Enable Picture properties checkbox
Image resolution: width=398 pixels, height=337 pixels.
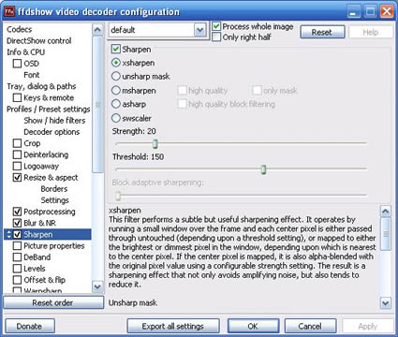(x=17, y=246)
